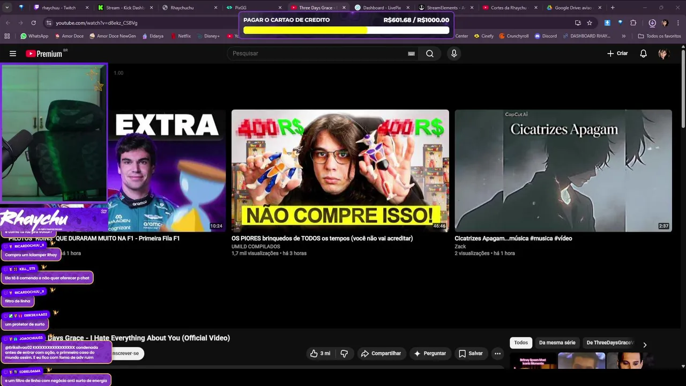Activate voice search microphone
The width and height of the screenshot is (686, 386).
pos(454,54)
